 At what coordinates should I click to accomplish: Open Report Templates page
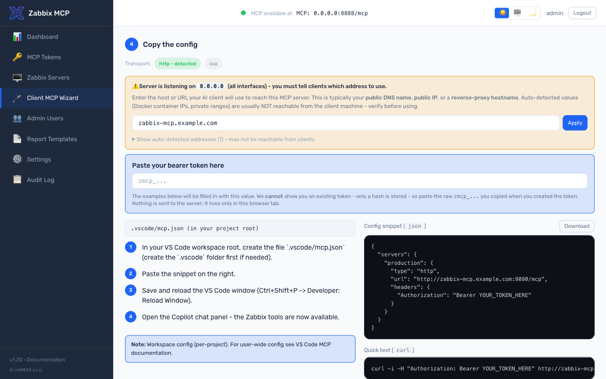(x=57, y=139)
